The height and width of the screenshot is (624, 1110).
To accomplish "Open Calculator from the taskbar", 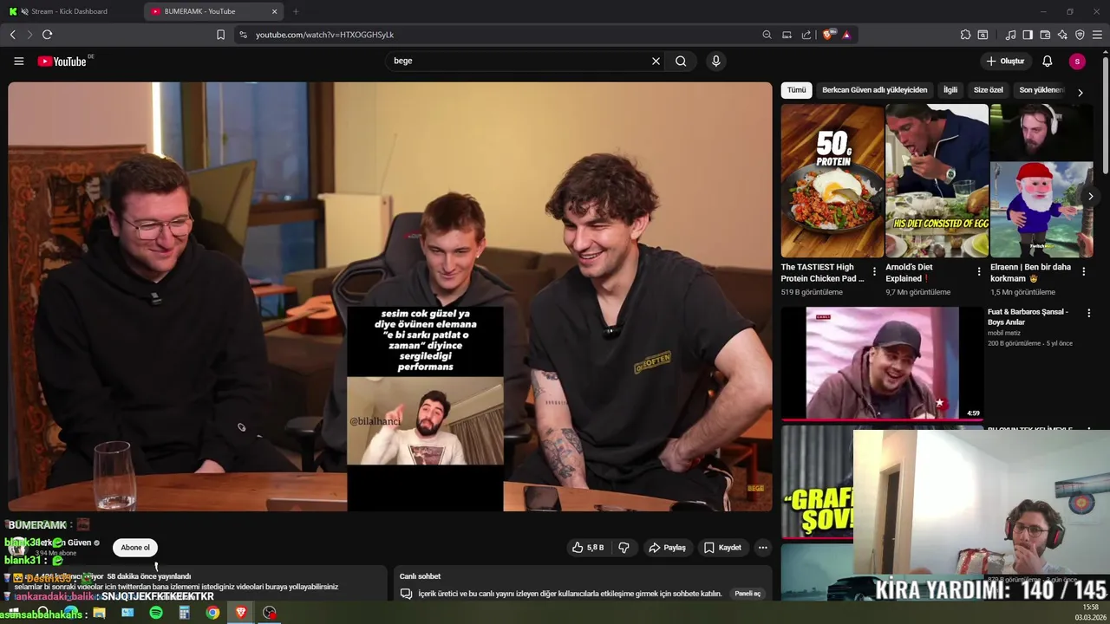I will pyautogui.click(x=184, y=613).
